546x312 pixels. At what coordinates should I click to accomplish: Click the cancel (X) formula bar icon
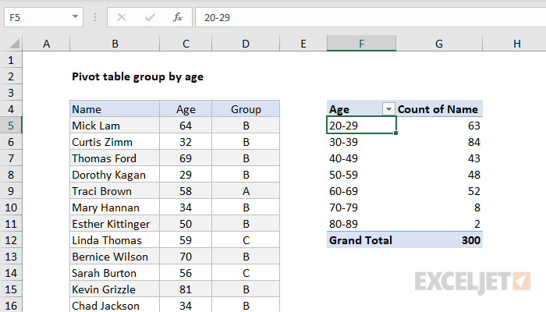coord(122,17)
